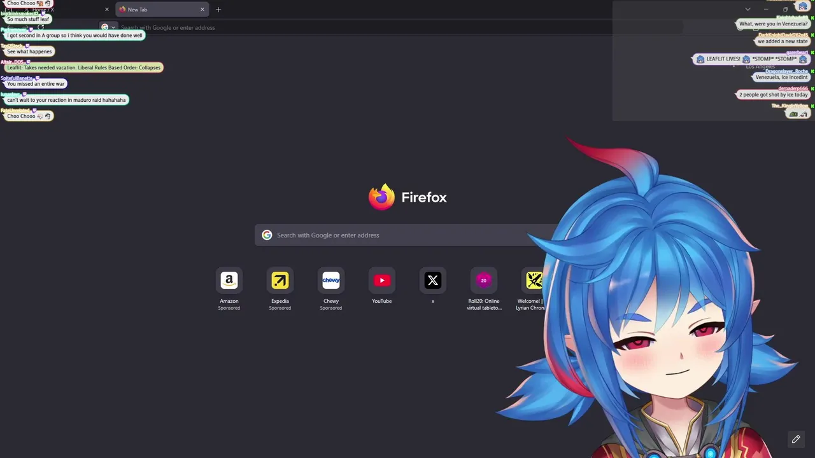Close the Home / X tab

tap(107, 10)
